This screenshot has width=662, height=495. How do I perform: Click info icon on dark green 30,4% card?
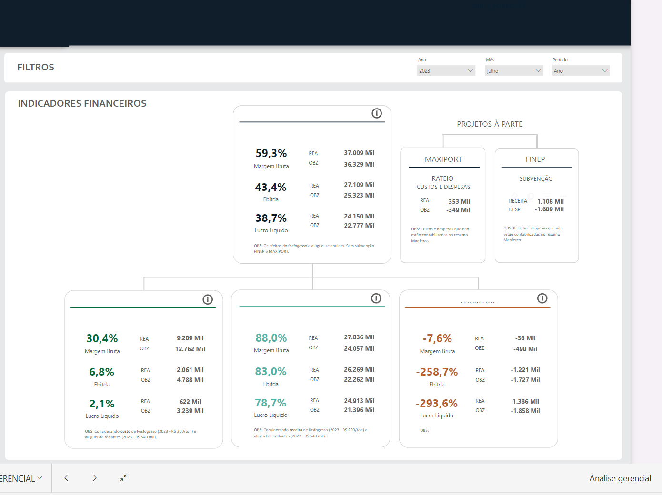click(x=208, y=299)
